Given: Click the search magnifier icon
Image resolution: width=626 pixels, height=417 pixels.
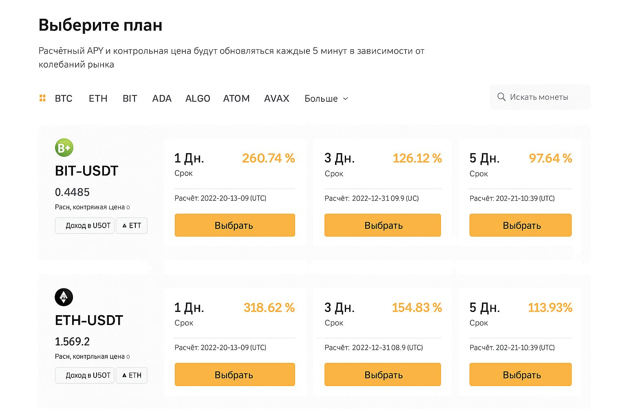Looking at the screenshot, I should pos(501,97).
